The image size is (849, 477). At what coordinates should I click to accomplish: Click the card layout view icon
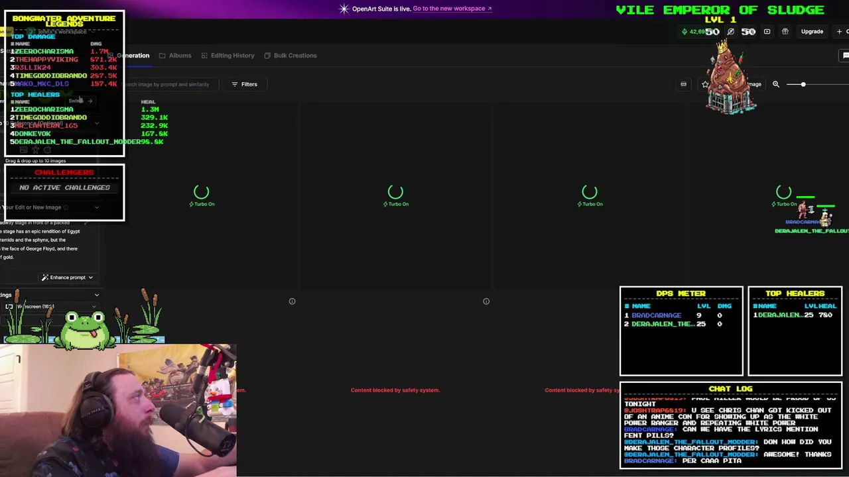(x=683, y=84)
